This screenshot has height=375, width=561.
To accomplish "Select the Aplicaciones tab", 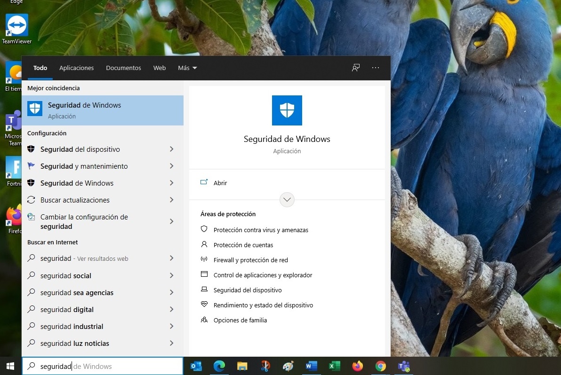I will (x=76, y=68).
